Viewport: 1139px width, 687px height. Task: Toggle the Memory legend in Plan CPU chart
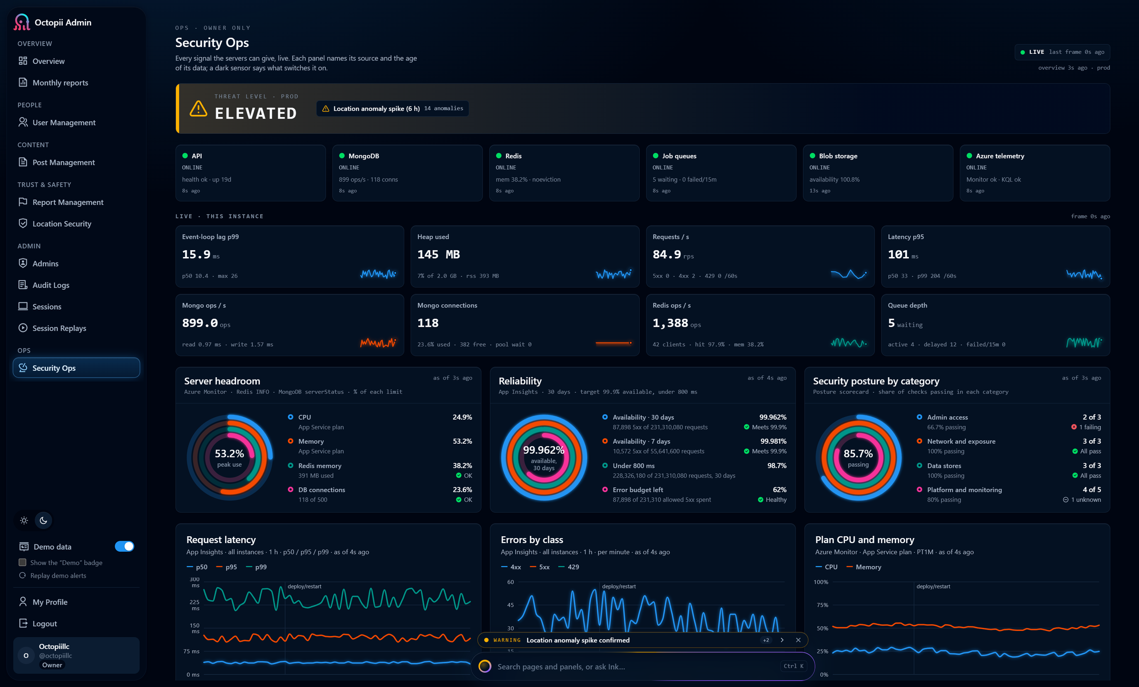[x=863, y=567]
